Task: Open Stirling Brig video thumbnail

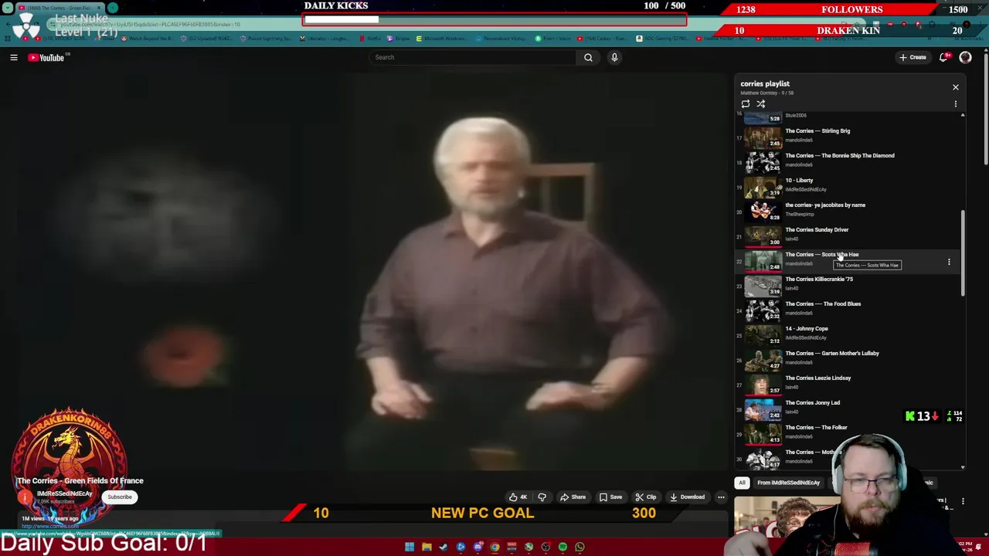Action: pos(763,137)
